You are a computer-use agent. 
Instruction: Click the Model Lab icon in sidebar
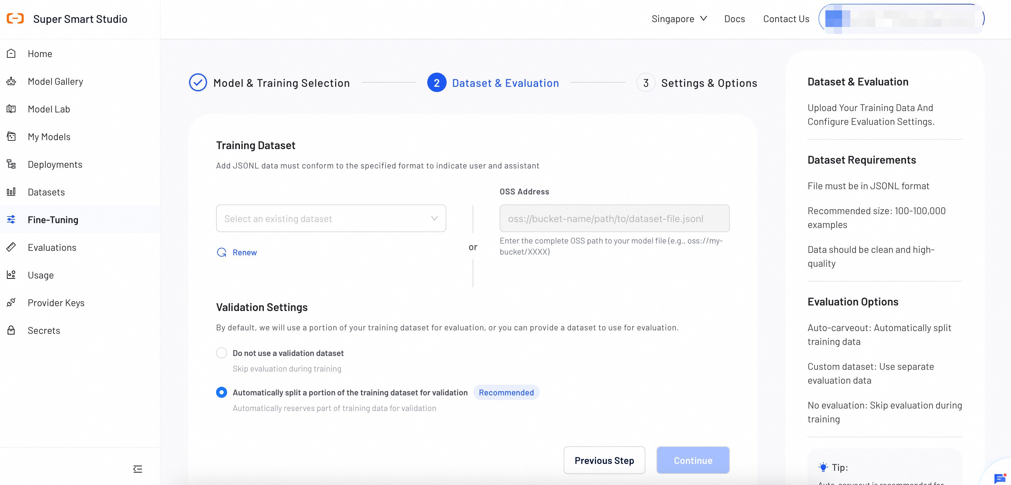[11, 109]
